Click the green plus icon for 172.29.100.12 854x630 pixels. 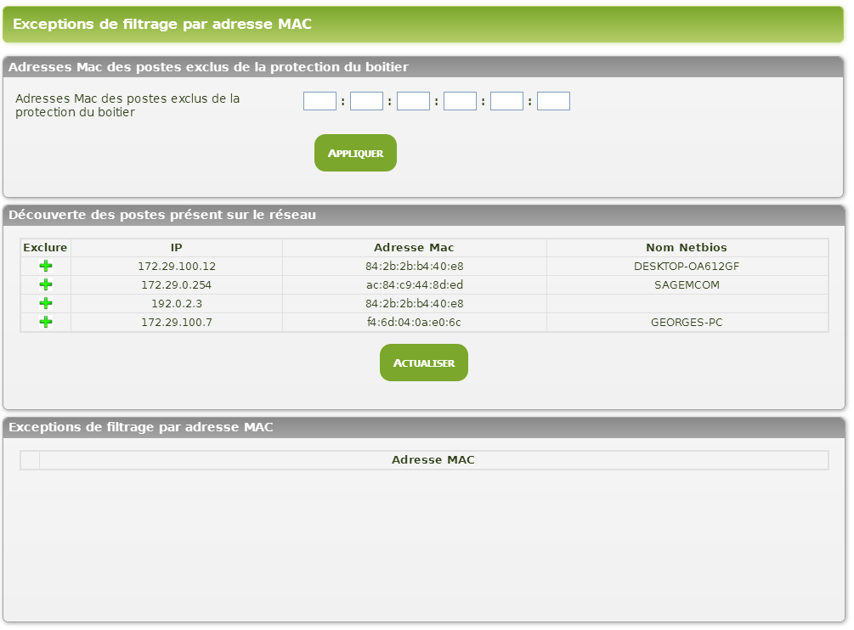tap(46, 267)
